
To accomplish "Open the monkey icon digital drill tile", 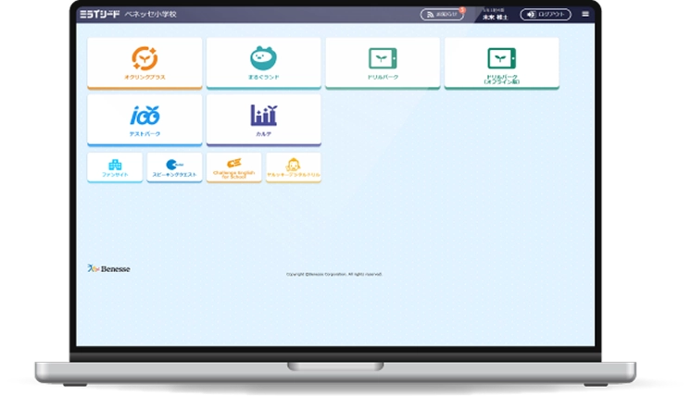I will (293, 167).
